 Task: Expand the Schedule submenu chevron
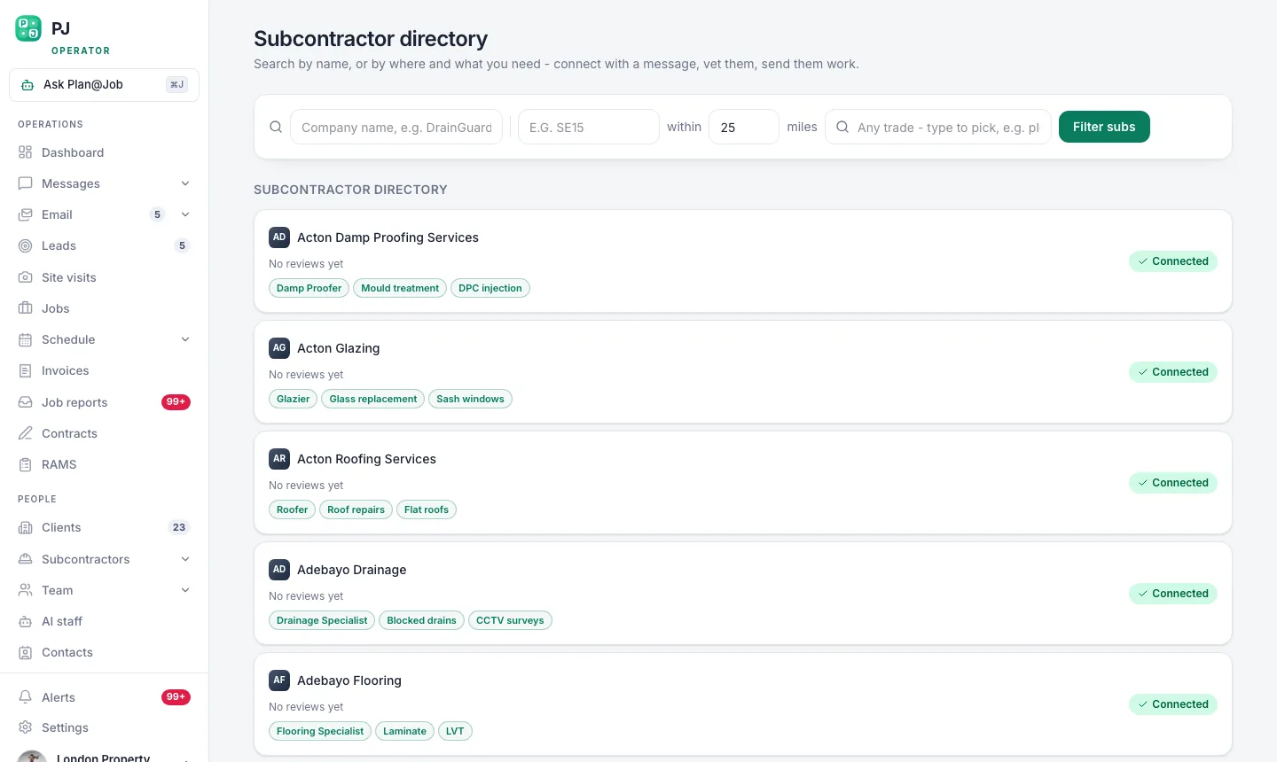pyautogui.click(x=185, y=339)
